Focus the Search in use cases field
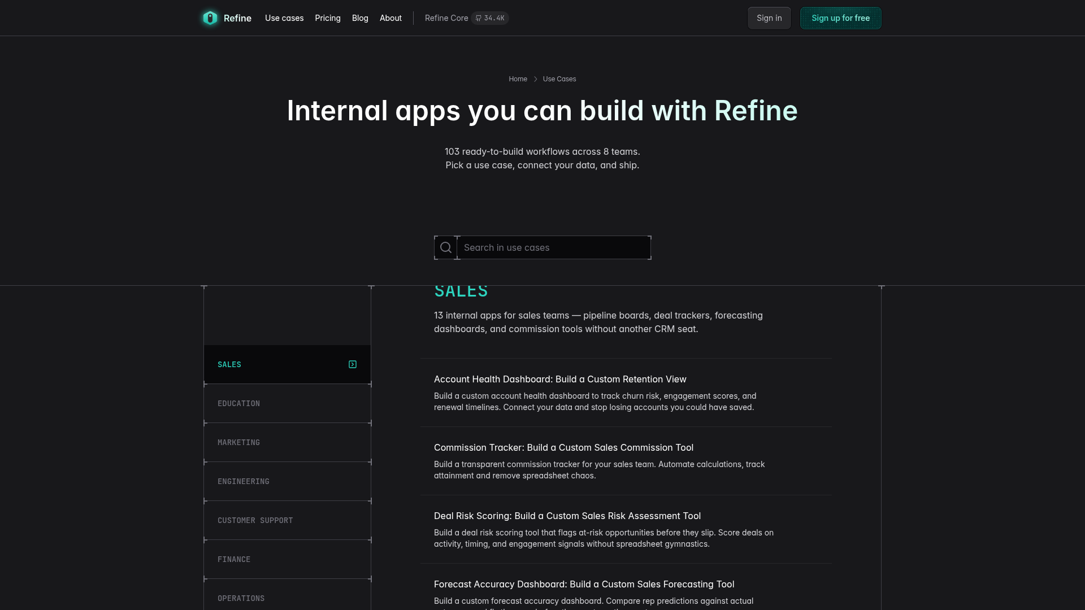 554,247
